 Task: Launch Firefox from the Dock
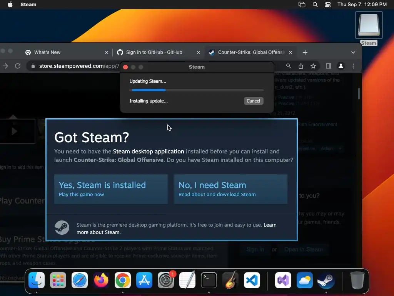tap(101, 280)
